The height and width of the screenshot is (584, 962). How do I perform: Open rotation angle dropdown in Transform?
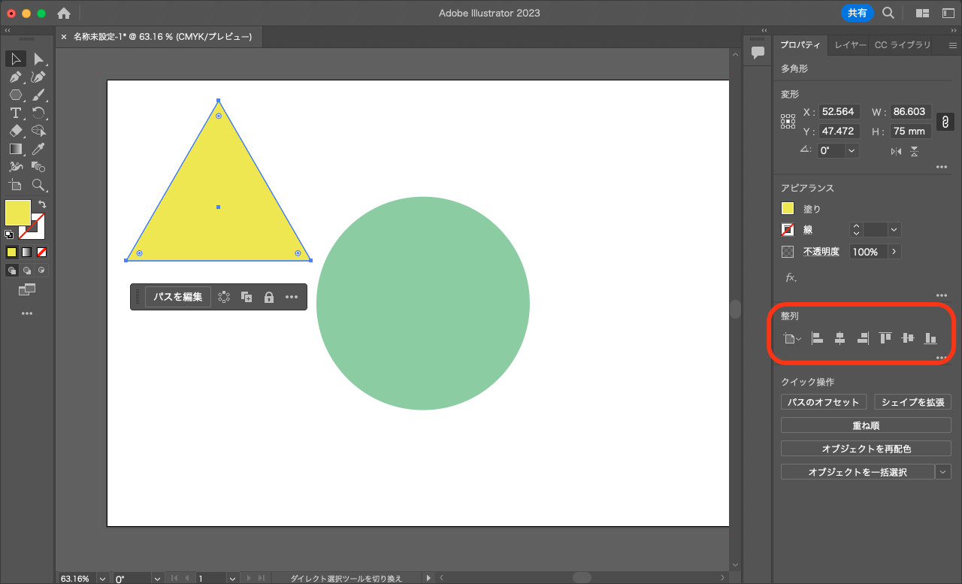click(852, 150)
